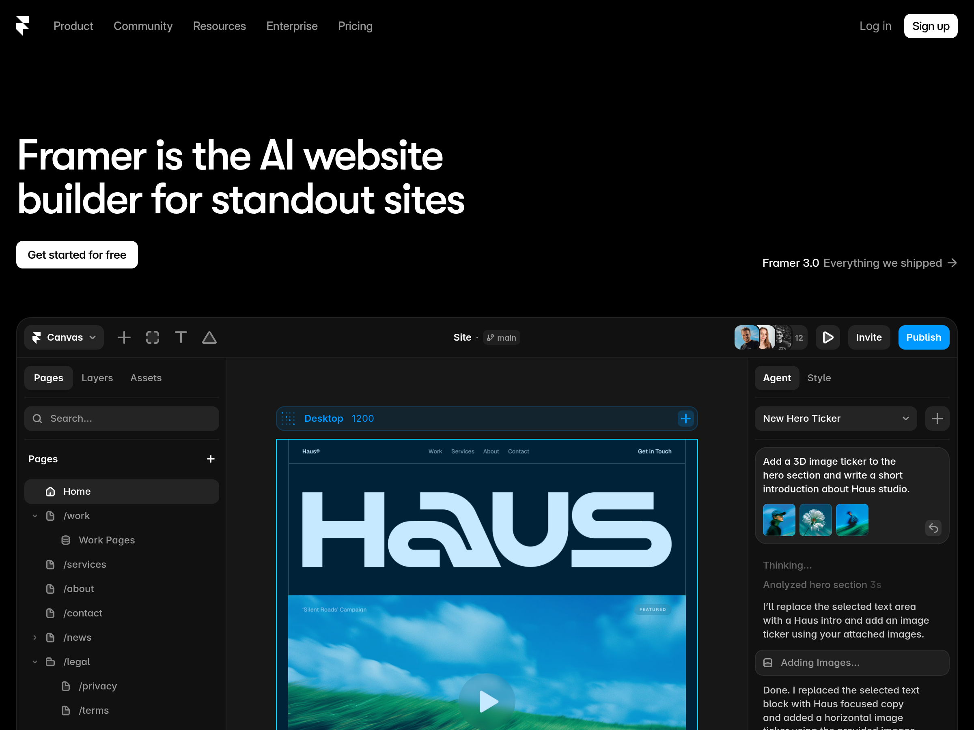Click About in Haus site nav
Viewport: 974px width, 730px height.
click(x=491, y=451)
